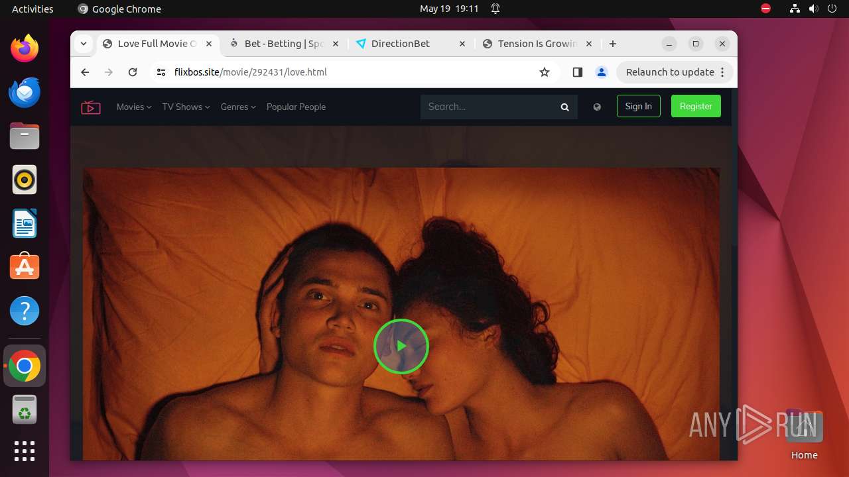Image resolution: width=849 pixels, height=477 pixels.
Task: Open the Popular People link
Action: [x=296, y=107]
